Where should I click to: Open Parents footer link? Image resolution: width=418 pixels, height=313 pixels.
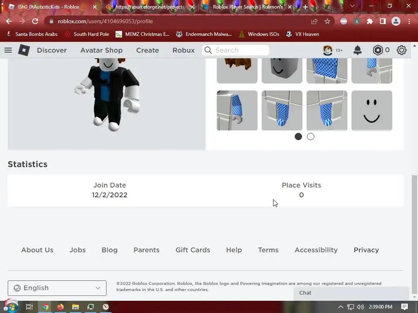(147, 250)
